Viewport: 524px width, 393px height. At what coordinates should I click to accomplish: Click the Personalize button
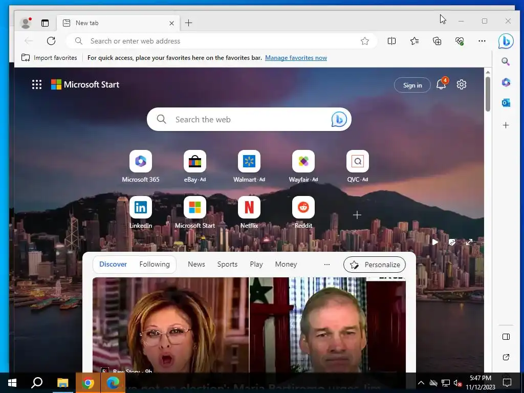(x=374, y=265)
